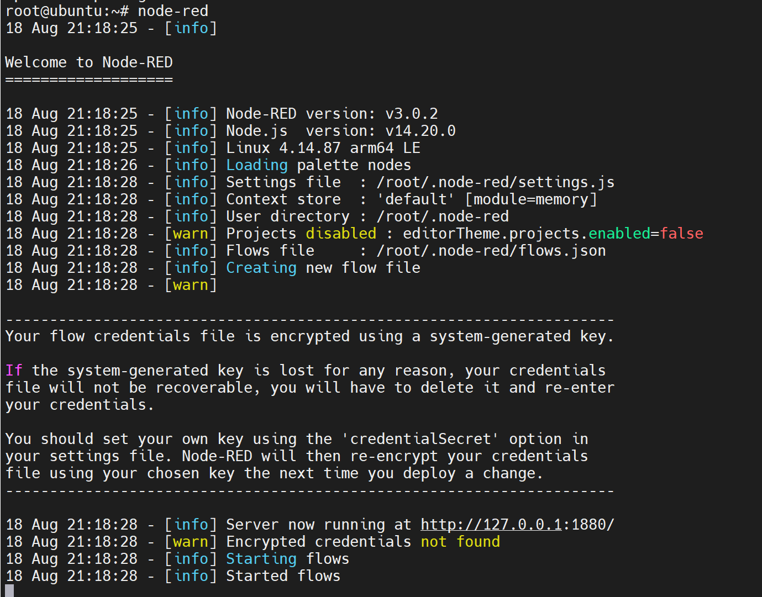The width and height of the screenshot is (762, 597).
Task: Click the 'credentialSecret' option text
Action: coord(421,439)
